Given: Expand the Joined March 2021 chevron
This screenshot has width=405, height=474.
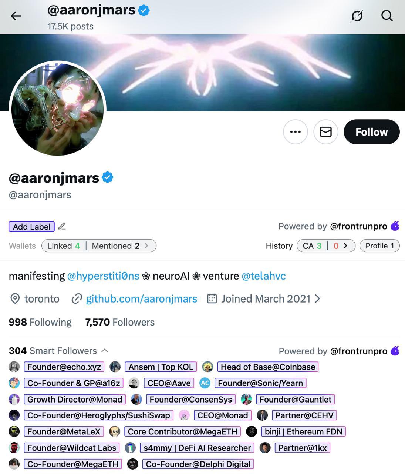Looking at the screenshot, I should (317, 299).
